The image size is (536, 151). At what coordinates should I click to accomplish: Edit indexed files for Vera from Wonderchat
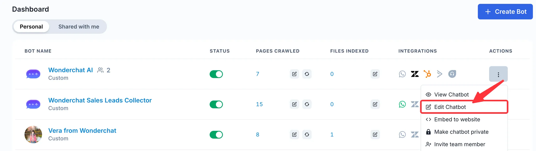tap(375, 135)
